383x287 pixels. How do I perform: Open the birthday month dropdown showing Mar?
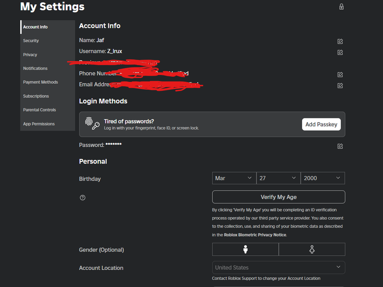[234, 178]
